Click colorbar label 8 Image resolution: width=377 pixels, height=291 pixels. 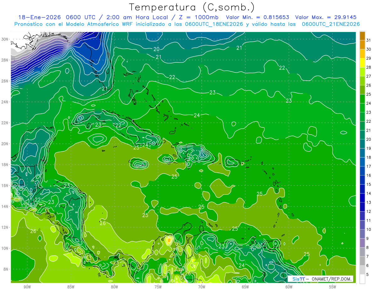click(368, 247)
